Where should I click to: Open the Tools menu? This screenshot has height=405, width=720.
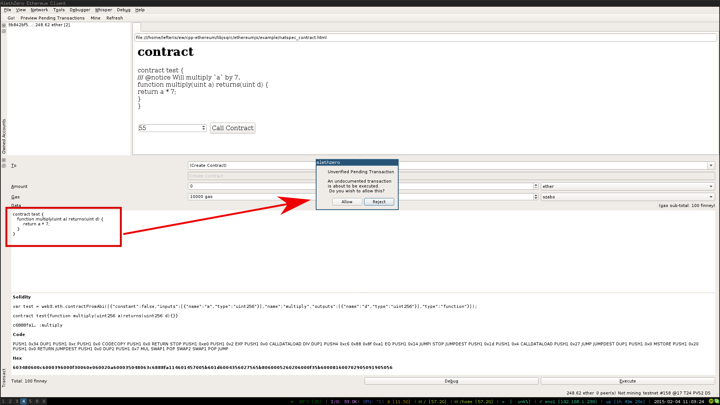click(x=59, y=10)
